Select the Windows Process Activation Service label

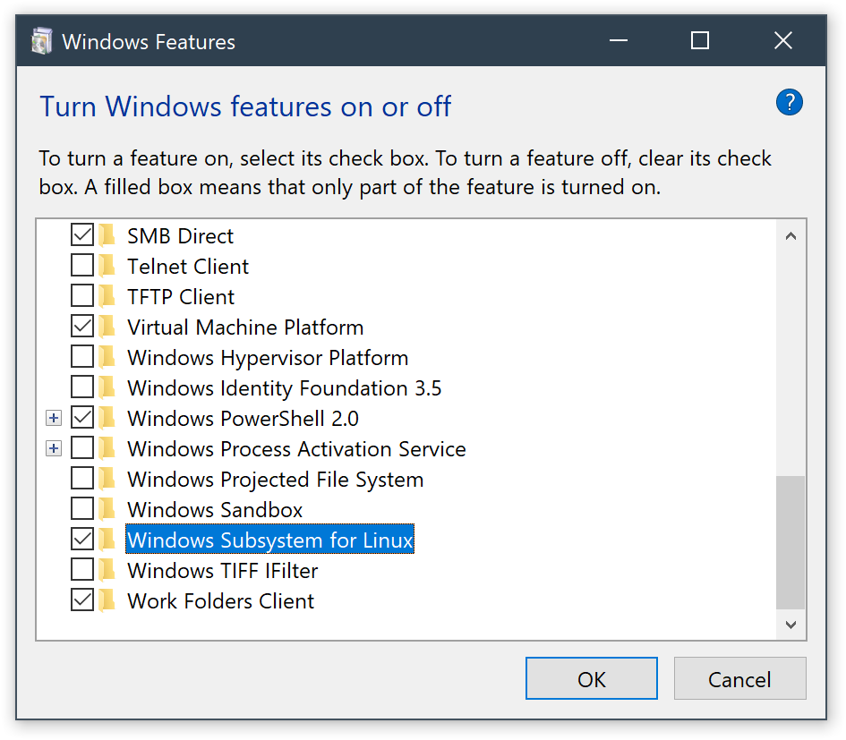pyautogui.click(x=296, y=449)
